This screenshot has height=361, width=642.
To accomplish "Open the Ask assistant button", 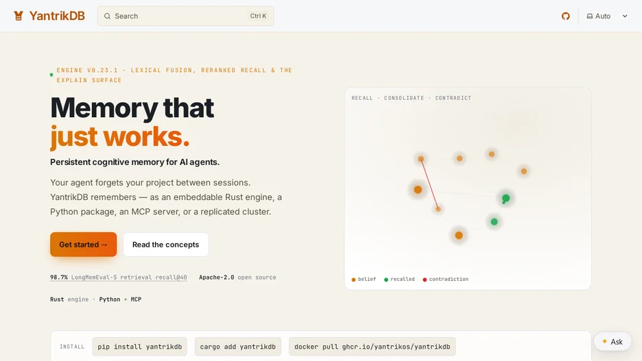I will click(x=613, y=341).
